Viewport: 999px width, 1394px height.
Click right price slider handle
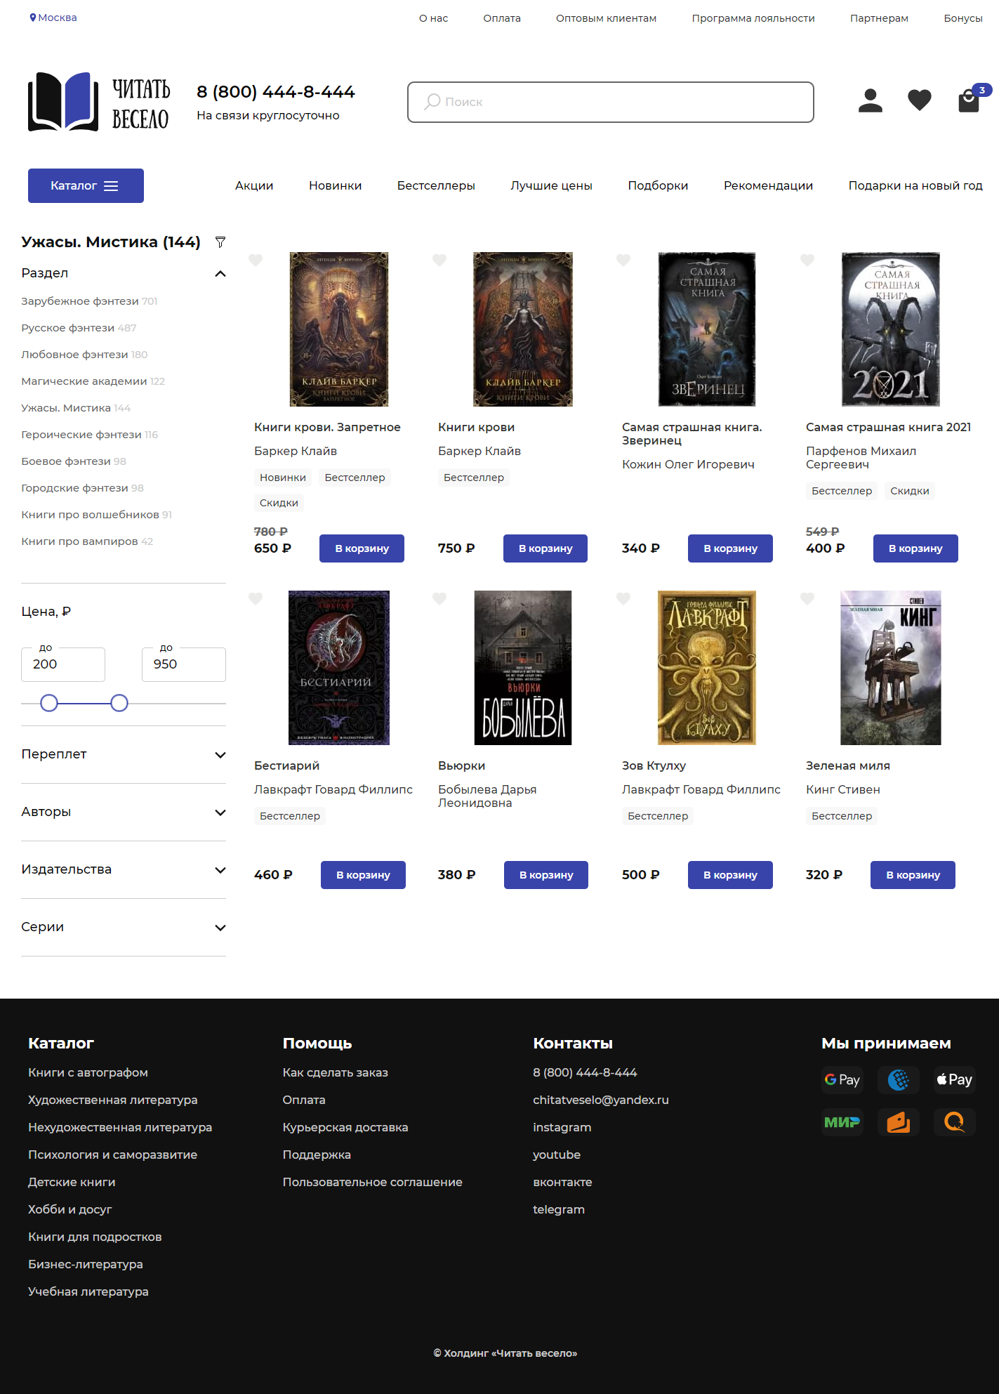tap(119, 703)
